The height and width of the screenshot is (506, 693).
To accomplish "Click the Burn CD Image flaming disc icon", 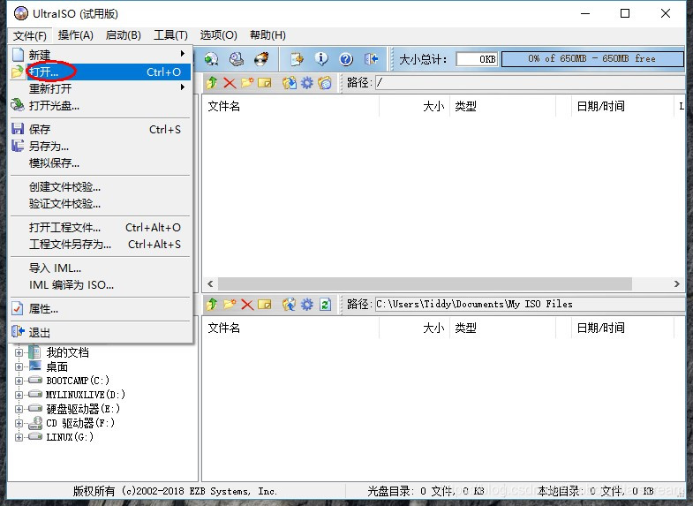I will 261,59.
